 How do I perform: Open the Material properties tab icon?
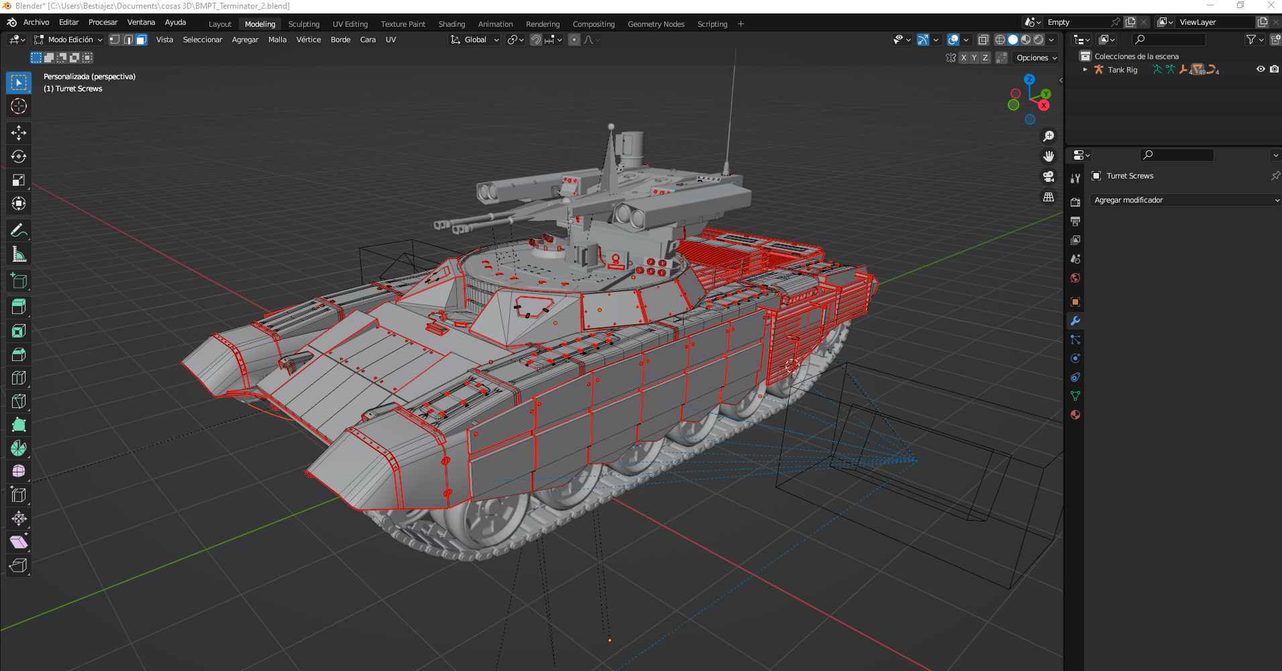1075,415
